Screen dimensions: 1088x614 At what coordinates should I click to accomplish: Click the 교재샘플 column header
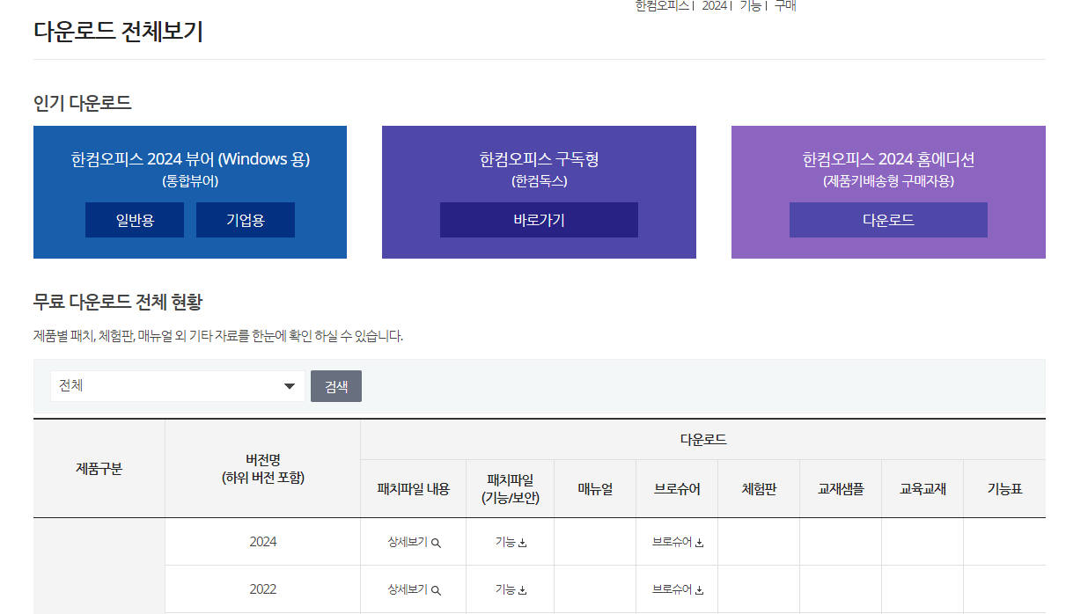coord(841,489)
